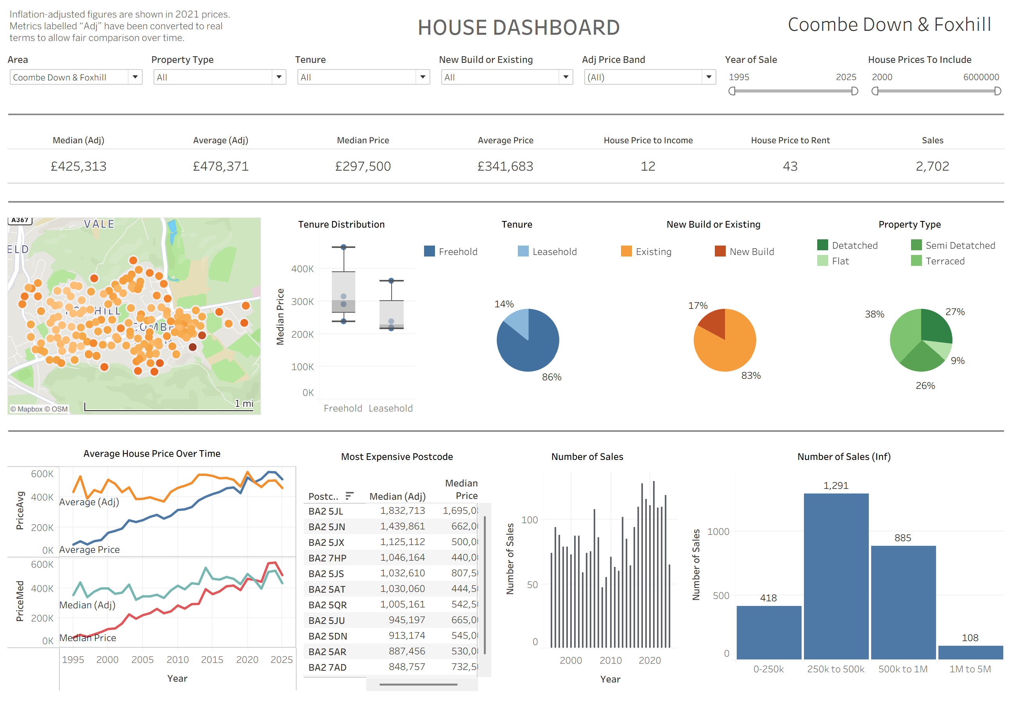This screenshot has width=1031, height=709.
Task: Open the Area filter dropdown
Action: (136, 77)
